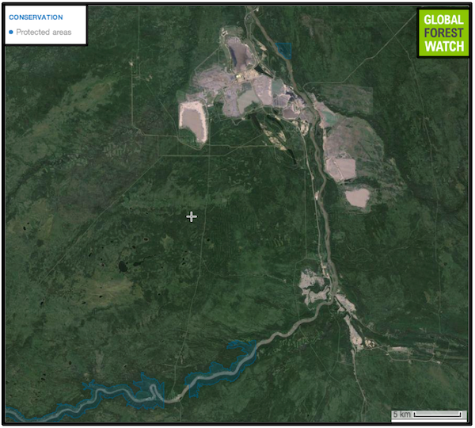Click the purple tailings pond at the top

(x=237, y=52)
